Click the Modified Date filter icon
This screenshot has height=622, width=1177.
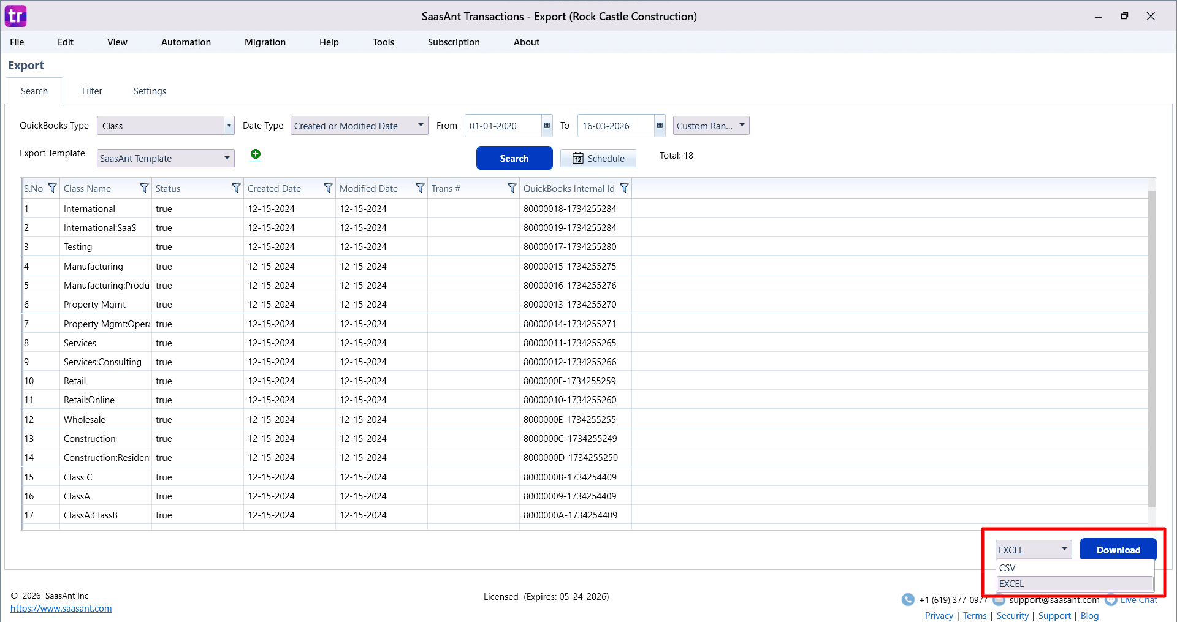tap(420, 188)
